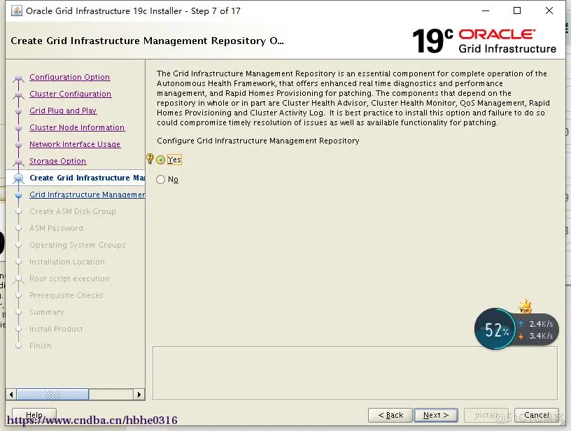This screenshot has width=571, height=431.
Task: Click the VIP badge on speed widget
Action: pos(525,307)
